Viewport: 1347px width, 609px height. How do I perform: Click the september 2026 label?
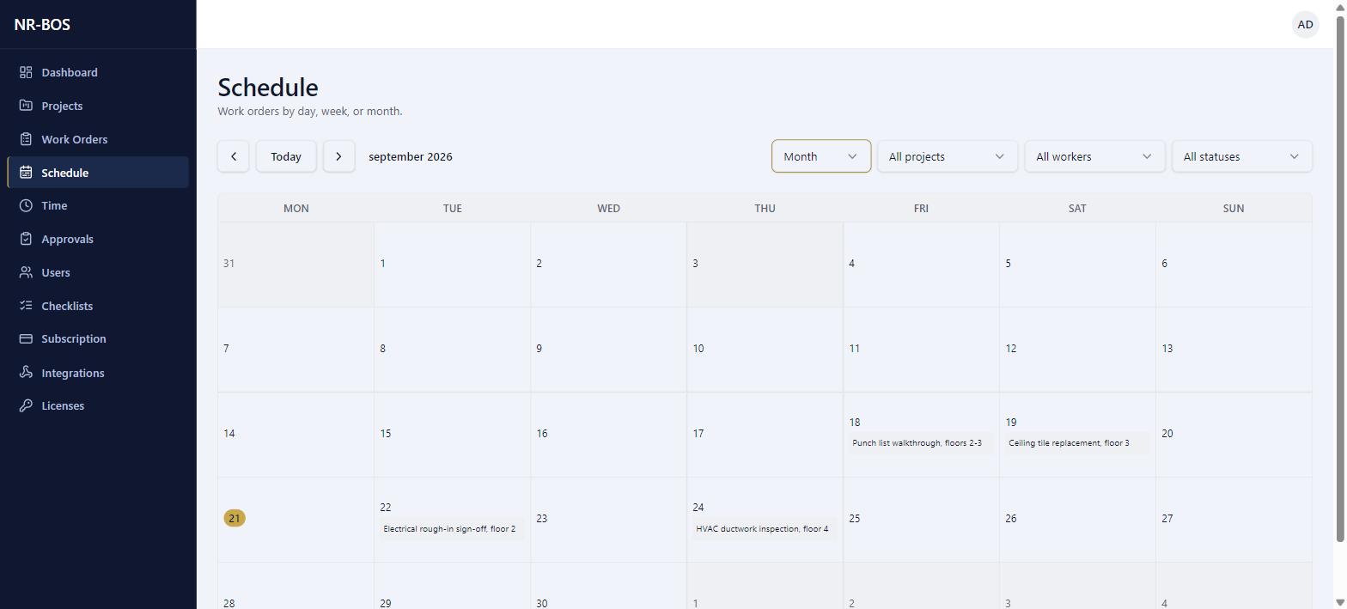[411, 156]
